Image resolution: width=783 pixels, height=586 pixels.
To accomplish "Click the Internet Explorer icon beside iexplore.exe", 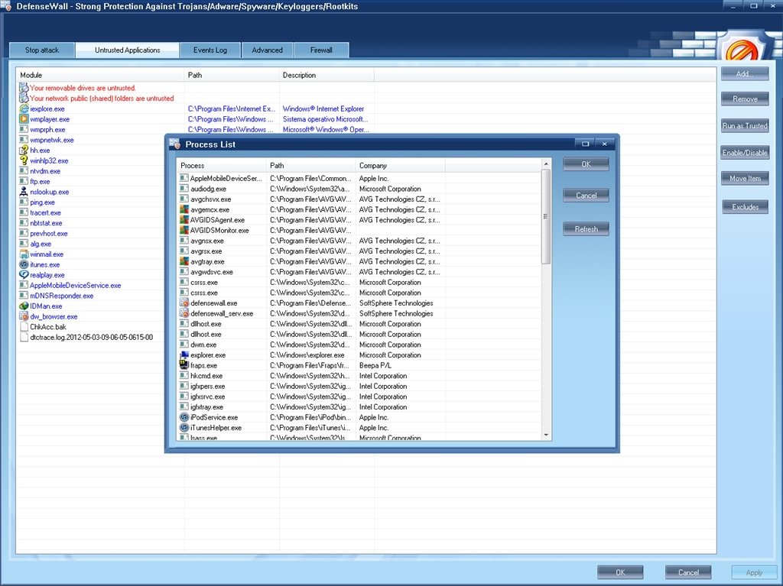I will click(24, 108).
